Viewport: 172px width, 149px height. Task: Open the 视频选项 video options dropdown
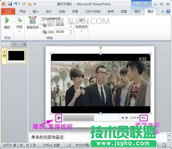(81, 24)
